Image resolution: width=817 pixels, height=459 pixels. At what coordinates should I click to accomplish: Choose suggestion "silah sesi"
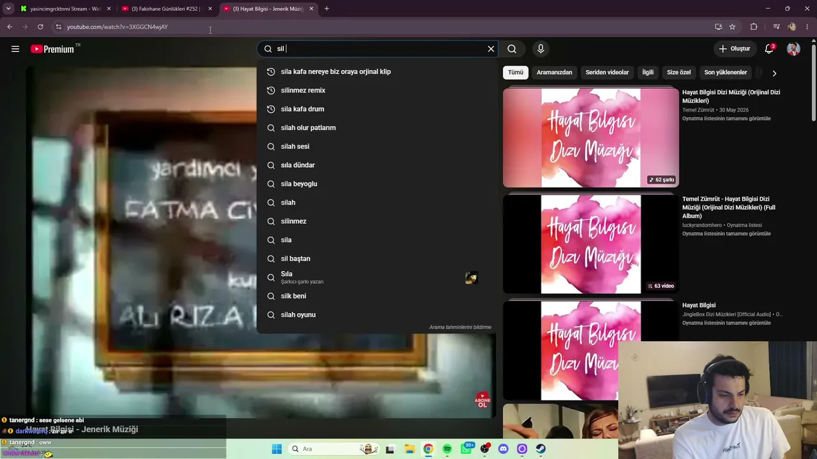377,147
